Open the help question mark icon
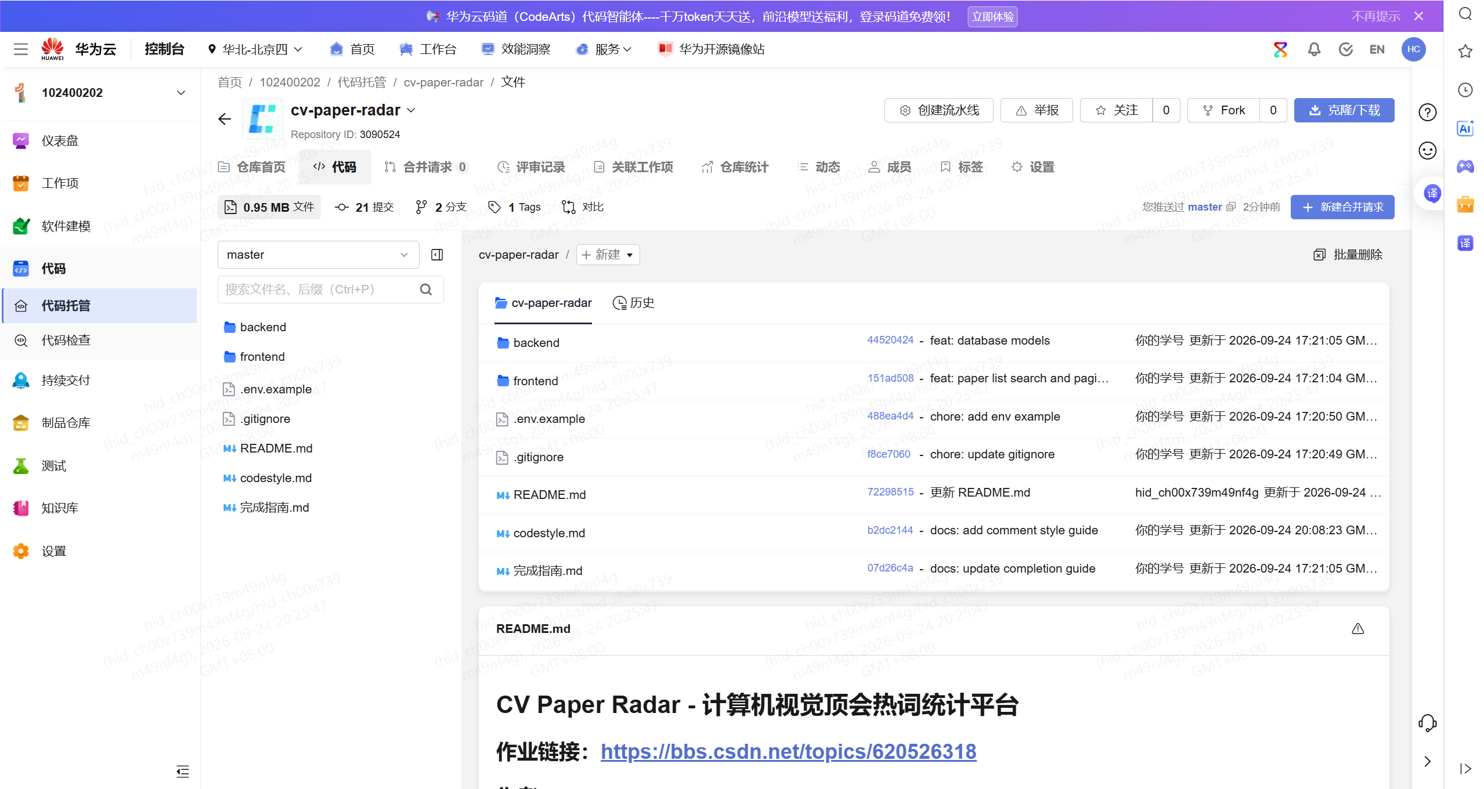Image resolution: width=1484 pixels, height=789 pixels. coord(1427,112)
